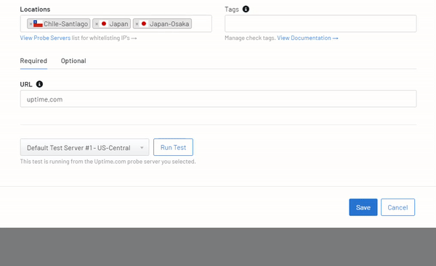
Task: Click the flag icon on Japan-Osaka tag
Action: click(x=144, y=24)
